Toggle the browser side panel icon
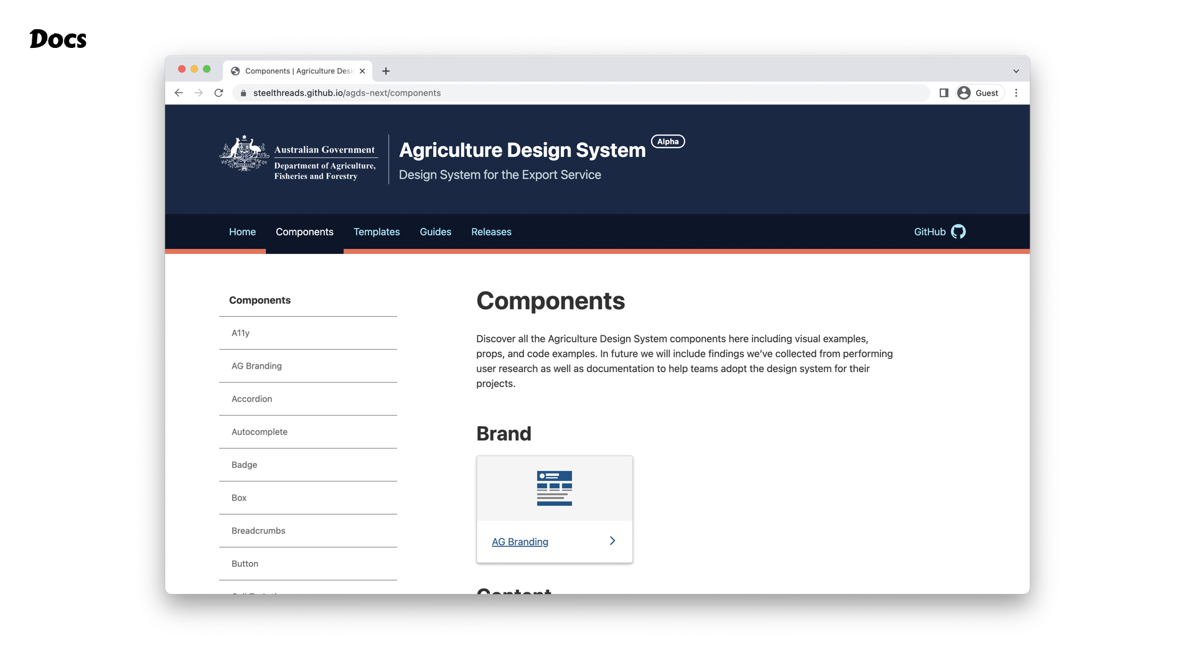 pos(944,93)
